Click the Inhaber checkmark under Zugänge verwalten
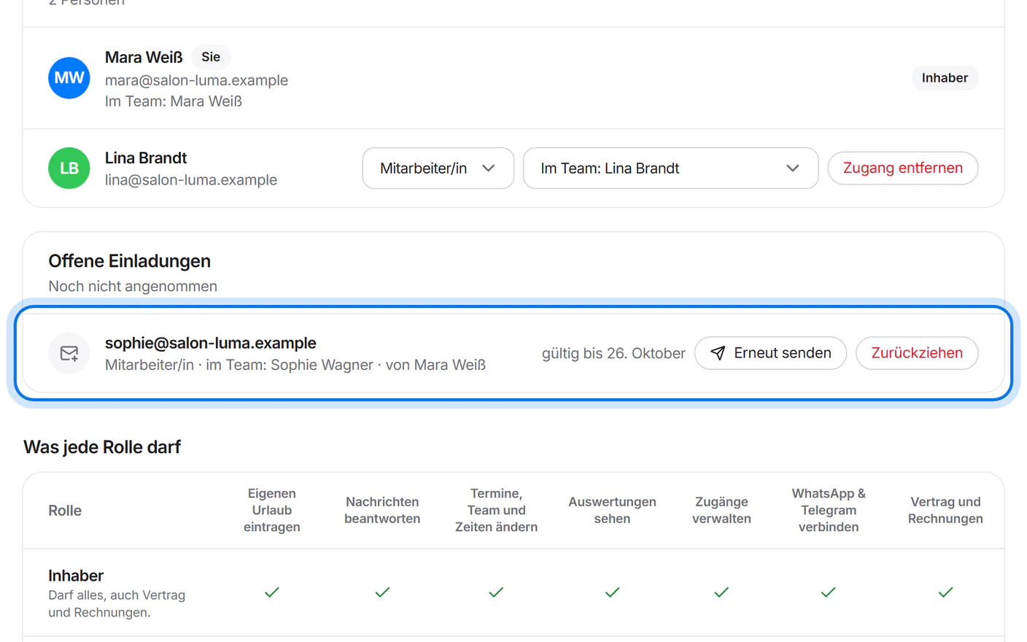The image size is (1027, 642). pos(721,592)
